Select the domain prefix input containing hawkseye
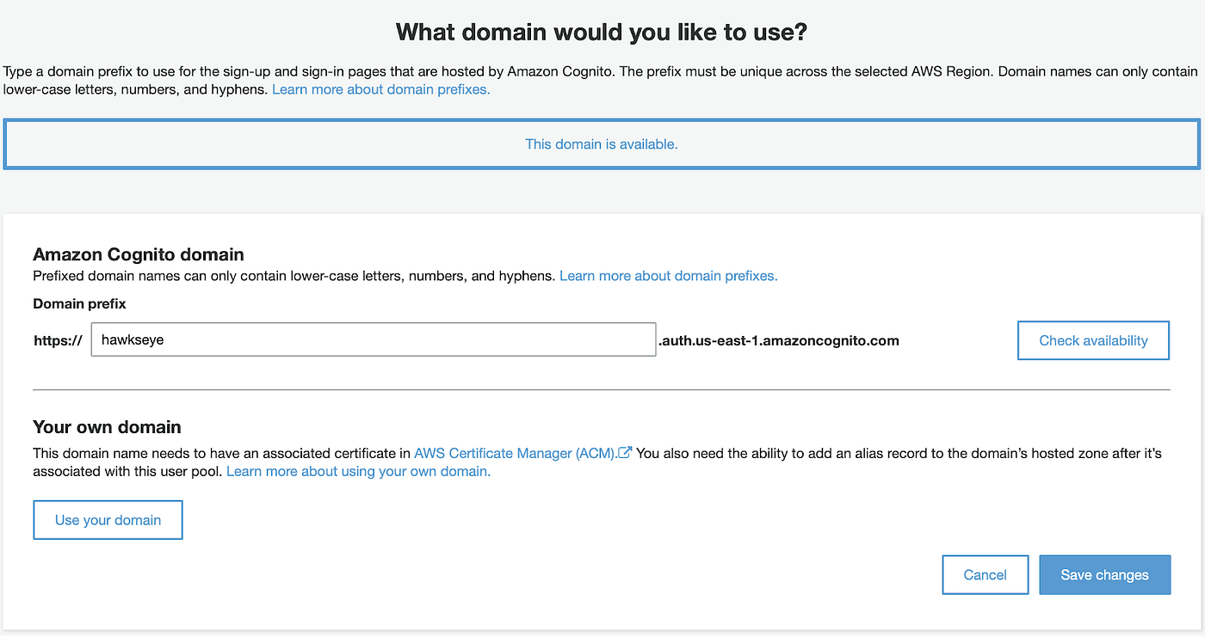The height and width of the screenshot is (636, 1205). (x=374, y=339)
